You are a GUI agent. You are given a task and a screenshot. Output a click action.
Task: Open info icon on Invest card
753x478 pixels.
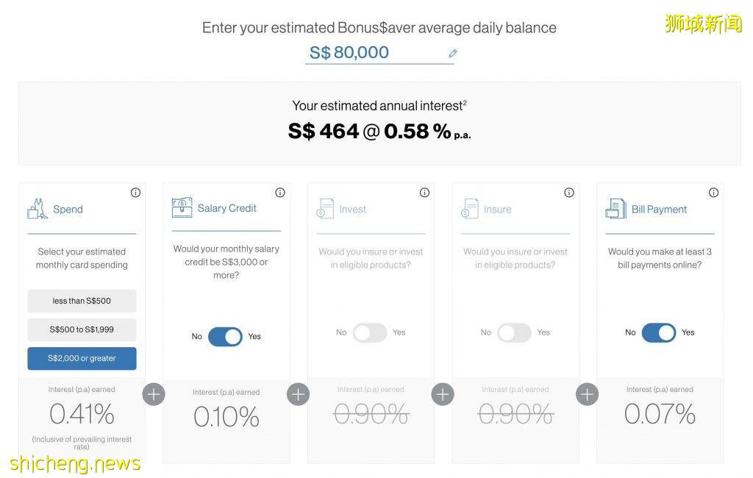424,193
